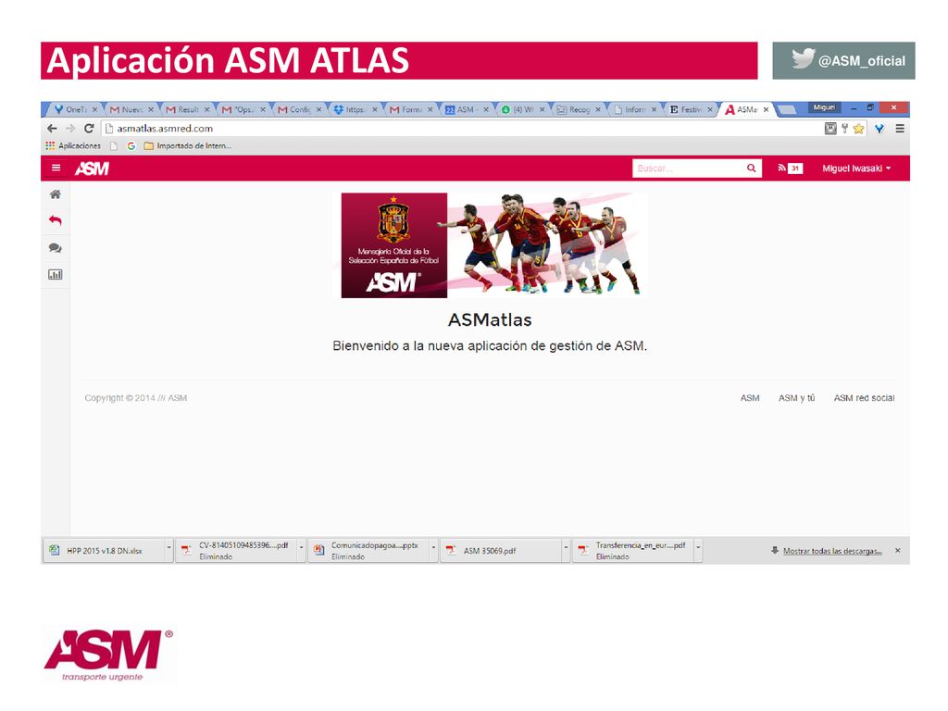
Task: Open dropdown arrow for CV-81405109485396 pdf download
Action: 301,548
